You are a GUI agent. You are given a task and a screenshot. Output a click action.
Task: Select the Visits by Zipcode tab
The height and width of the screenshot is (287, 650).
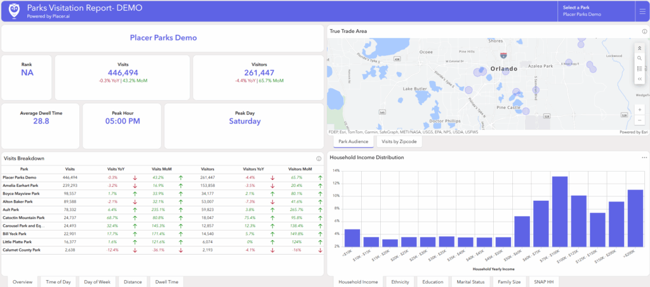point(399,142)
